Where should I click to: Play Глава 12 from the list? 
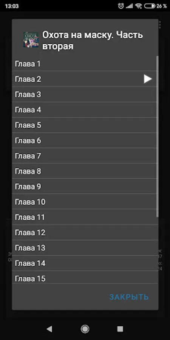[x=85, y=232]
